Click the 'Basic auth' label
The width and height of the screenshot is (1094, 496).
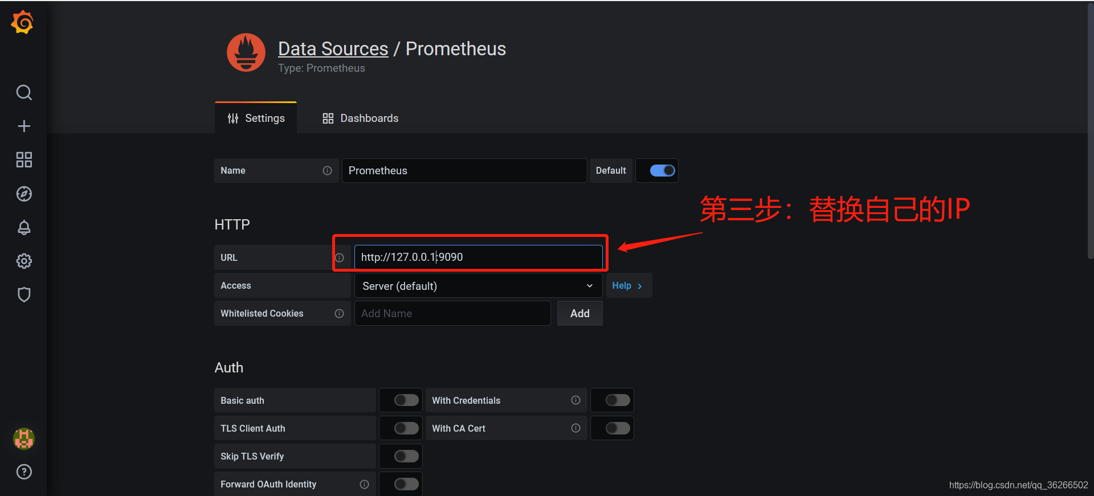click(x=242, y=400)
